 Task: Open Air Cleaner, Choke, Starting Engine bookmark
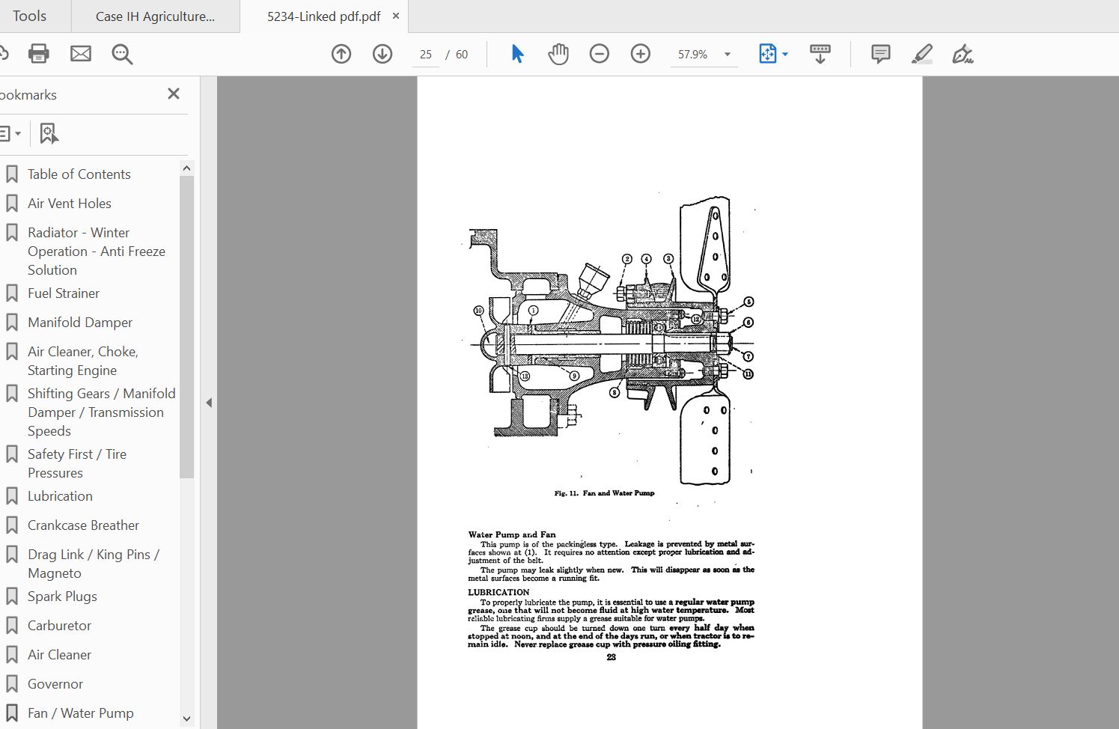(82, 361)
